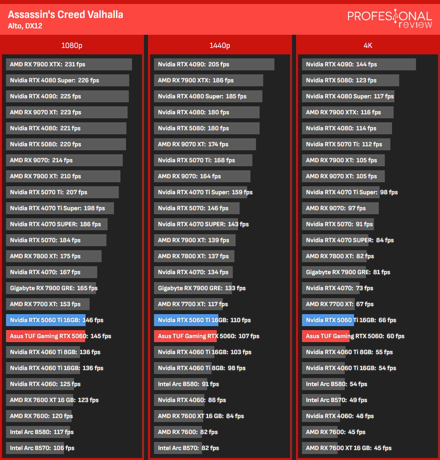Click Nvidia RTX 4080 Super: 117 fps bar
The width and height of the screenshot is (440, 460).
[348, 96]
